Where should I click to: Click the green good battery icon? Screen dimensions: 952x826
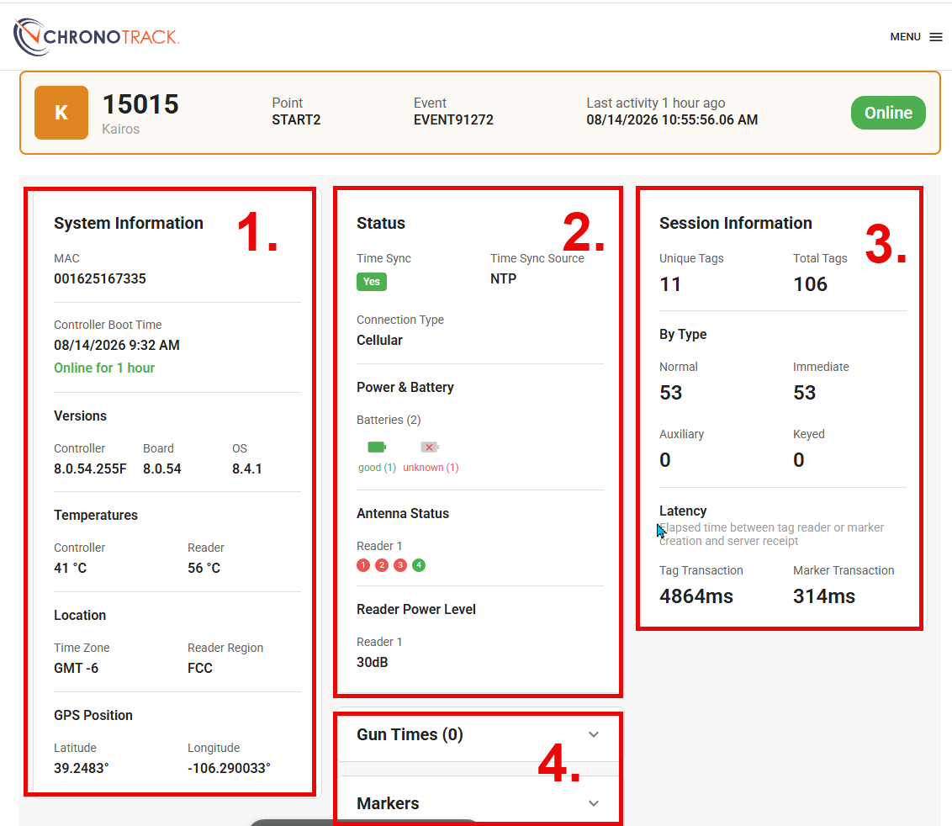point(377,447)
